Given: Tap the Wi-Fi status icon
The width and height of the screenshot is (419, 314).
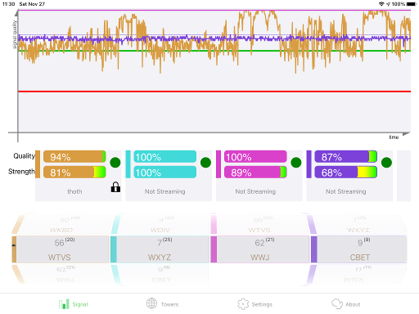Looking at the screenshot, I should [x=381, y=4].
